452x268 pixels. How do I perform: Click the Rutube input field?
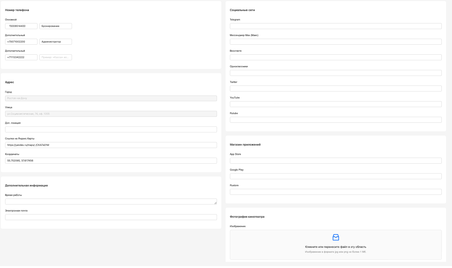click(336, 120)
